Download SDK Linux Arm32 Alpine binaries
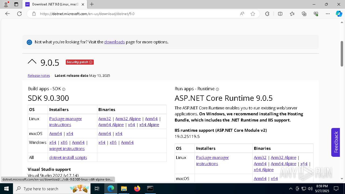The width and height of the screenshot is (345, 194). click(128, 119)
